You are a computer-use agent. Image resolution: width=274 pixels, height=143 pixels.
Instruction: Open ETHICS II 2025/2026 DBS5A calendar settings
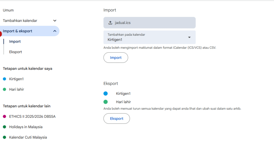coord(32,117)
